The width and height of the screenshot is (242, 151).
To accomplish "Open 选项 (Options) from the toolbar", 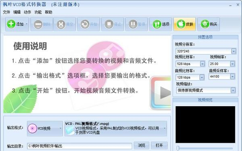I will click(161, 24).
